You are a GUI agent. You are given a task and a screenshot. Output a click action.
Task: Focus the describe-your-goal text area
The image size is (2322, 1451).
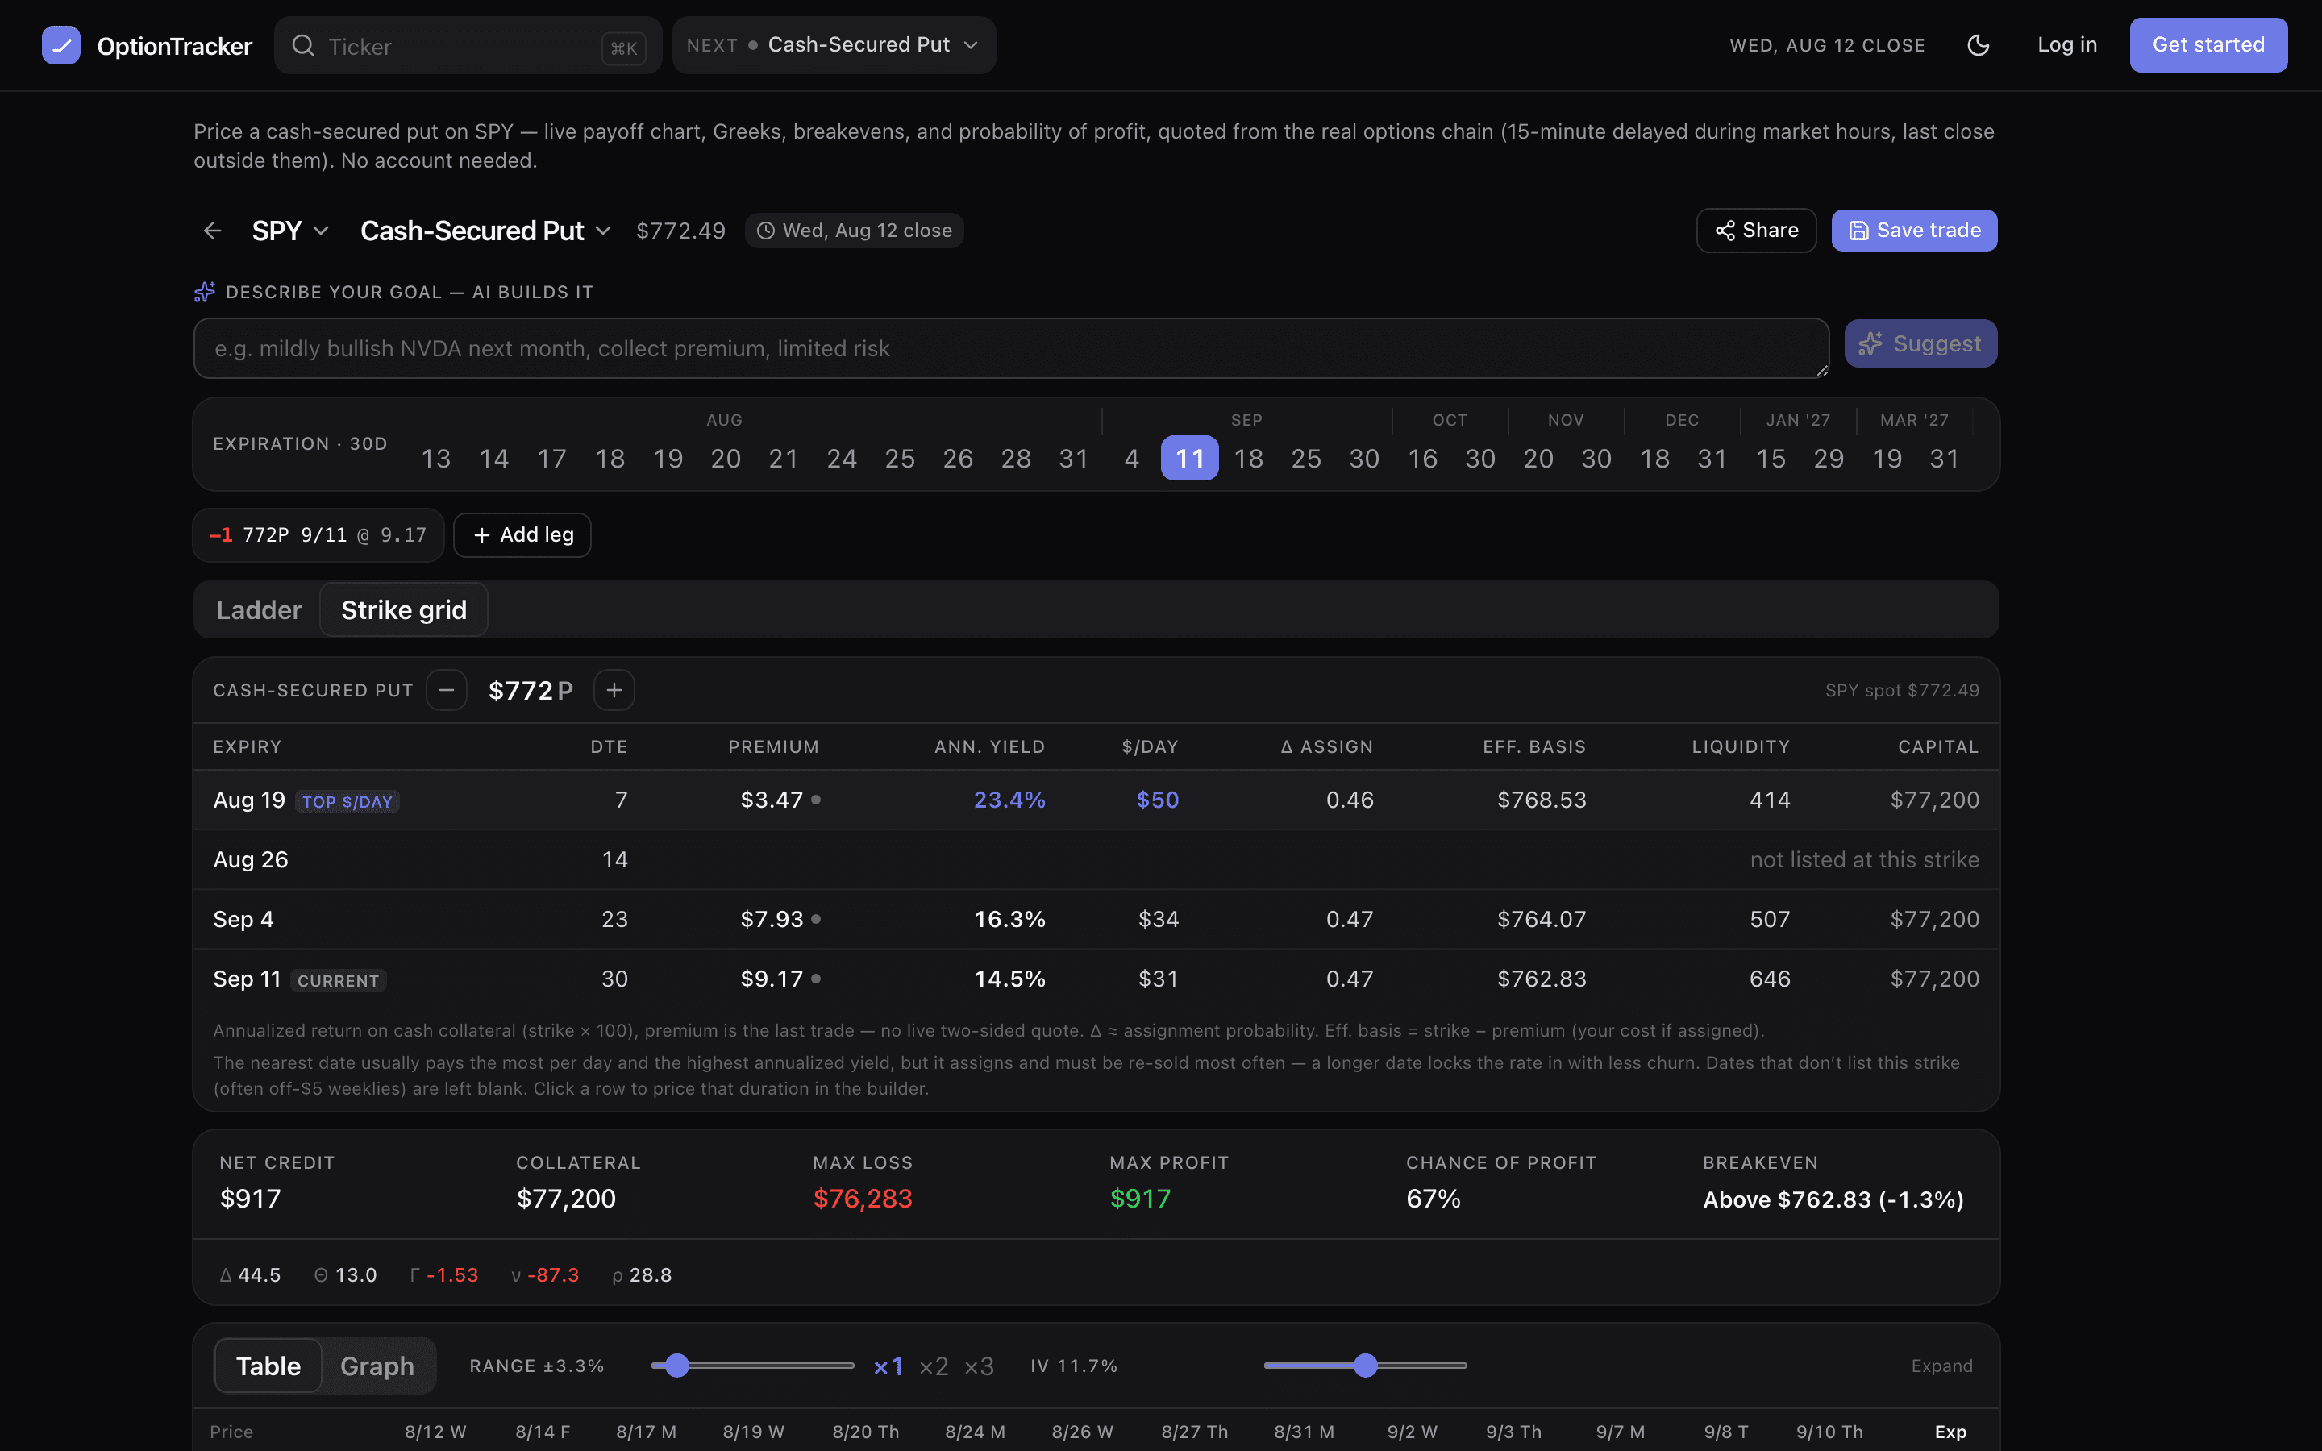coord(1011,348)
